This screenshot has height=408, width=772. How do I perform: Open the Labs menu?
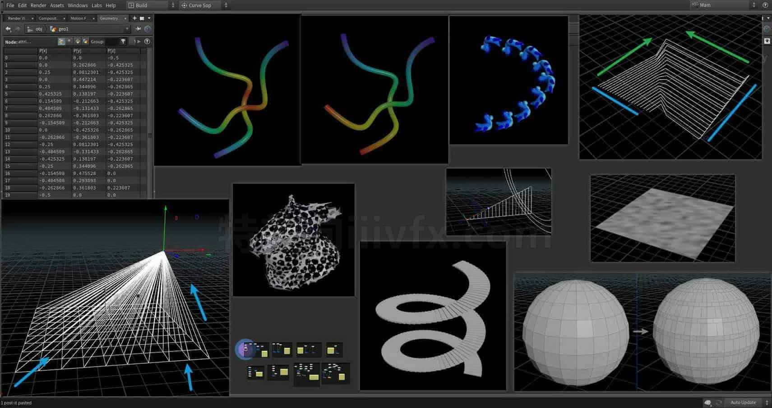pos(97,5)
